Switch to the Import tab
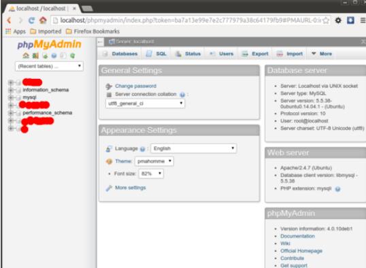Screen dimensions: 366x268 pos(289,54)
